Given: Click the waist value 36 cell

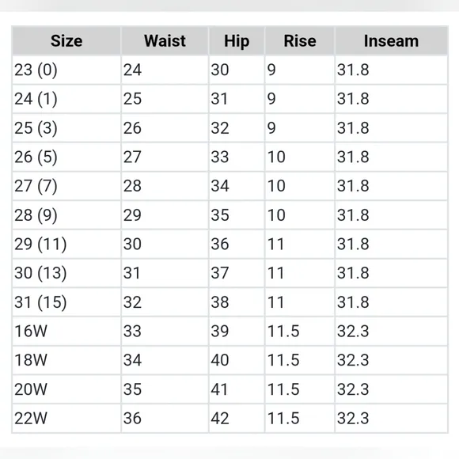Looking at the screenshot, I should click(165, 418).
